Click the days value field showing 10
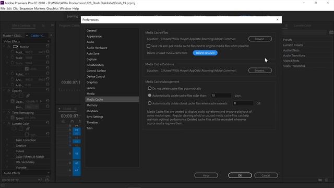334x188 pixels. click(221, 96)
